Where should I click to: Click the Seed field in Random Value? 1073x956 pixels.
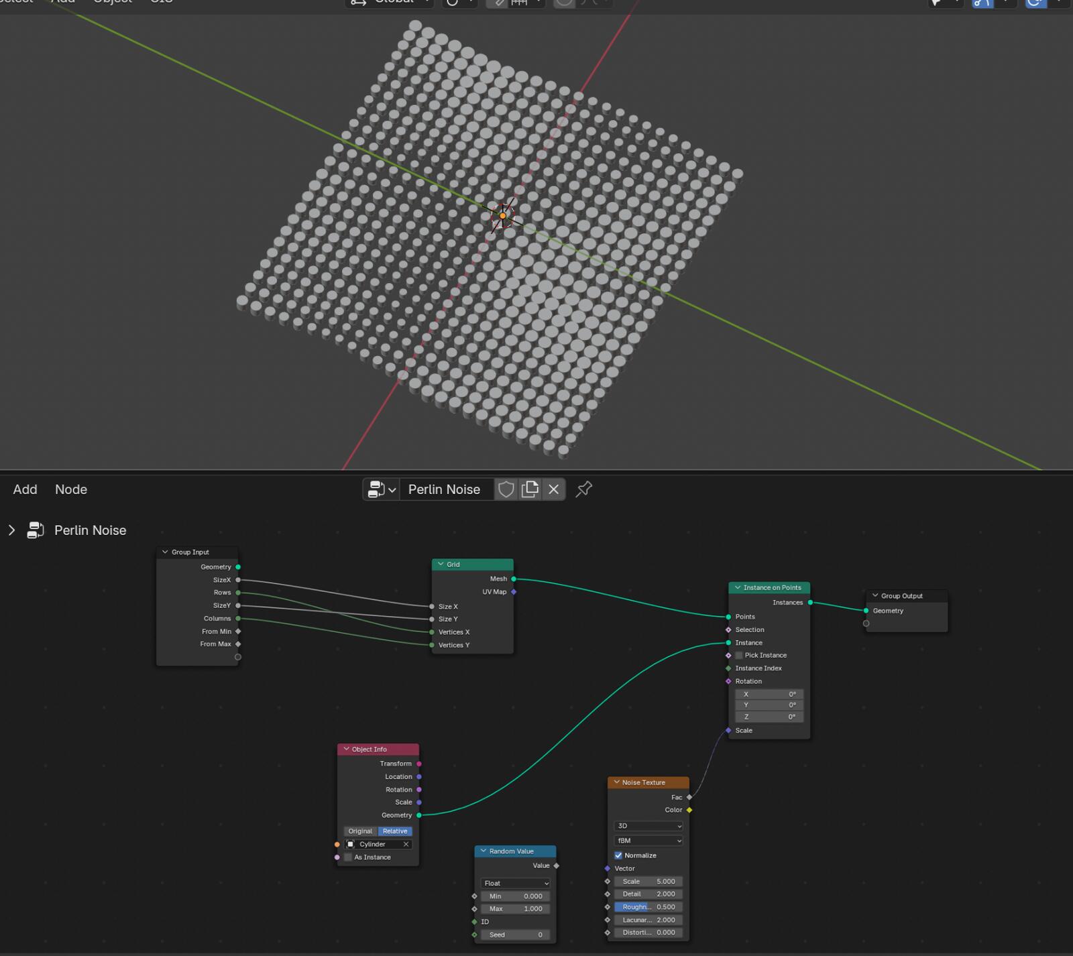pyautogui.click(x=515, y=935)
